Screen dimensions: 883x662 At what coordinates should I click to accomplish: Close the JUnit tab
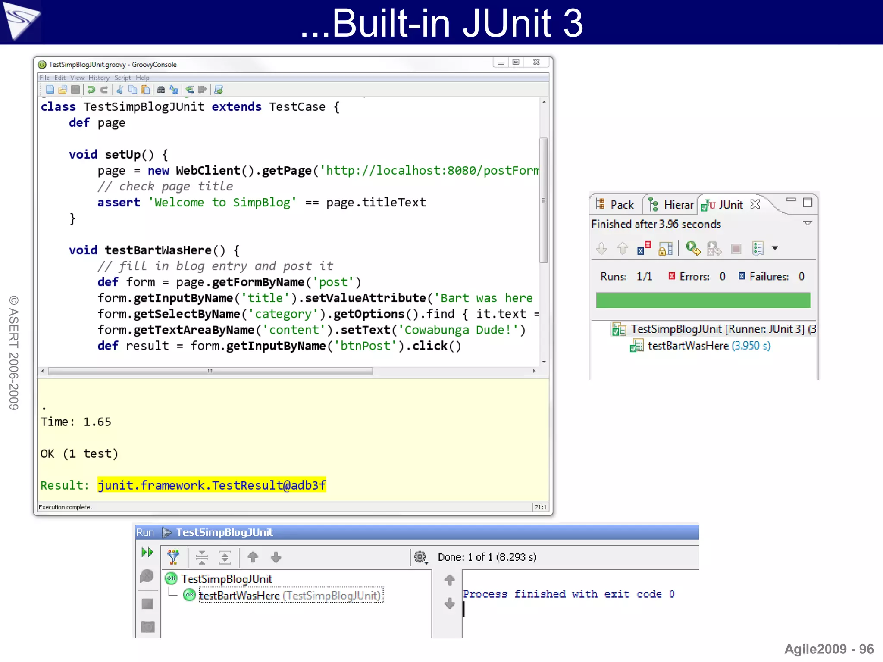click(755, 204)
